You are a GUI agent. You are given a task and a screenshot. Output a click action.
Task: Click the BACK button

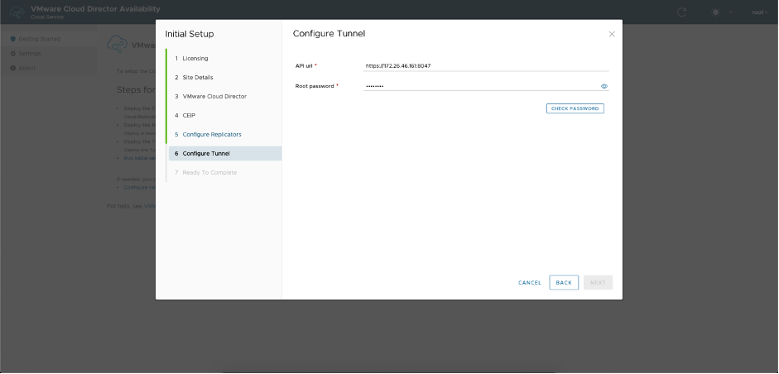click(x=564, y=283)
